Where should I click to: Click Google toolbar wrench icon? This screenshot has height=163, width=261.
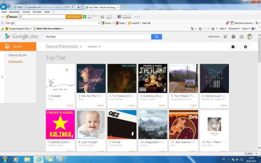257,23
